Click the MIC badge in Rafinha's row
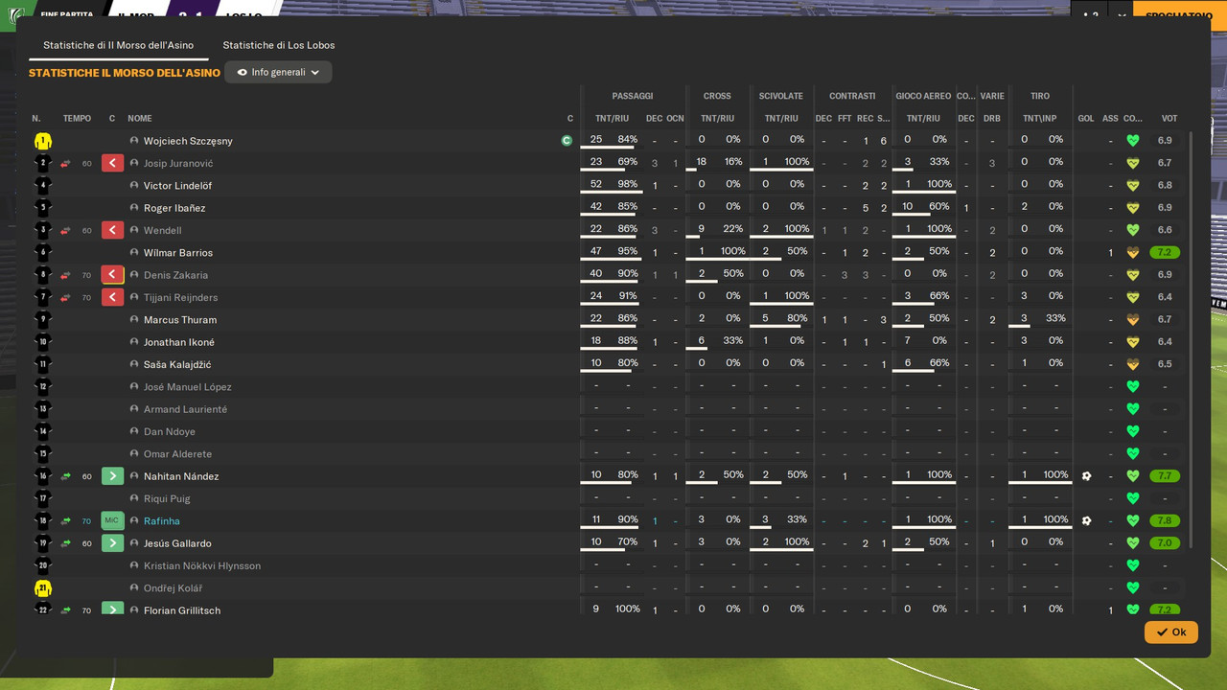The width and height of the screenshot is (1227, 690). [x=112, y=520]
